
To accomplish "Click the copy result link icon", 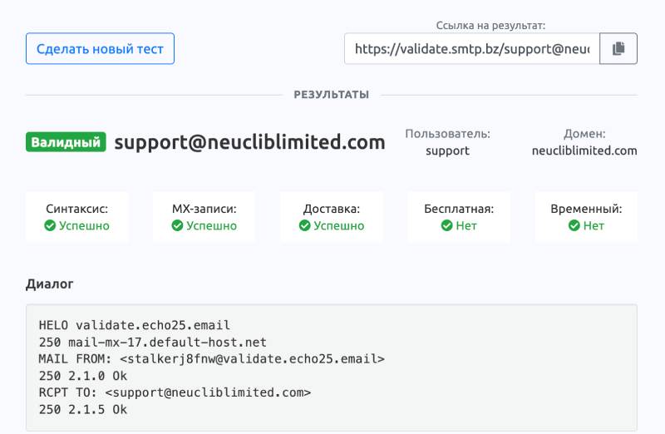I will (618, 49).
